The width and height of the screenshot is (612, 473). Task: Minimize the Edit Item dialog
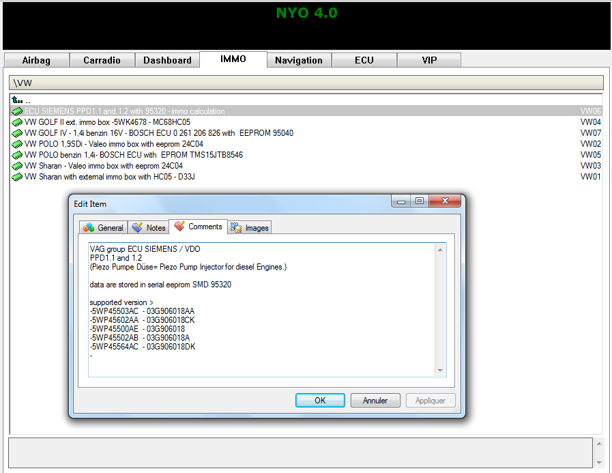401,201
